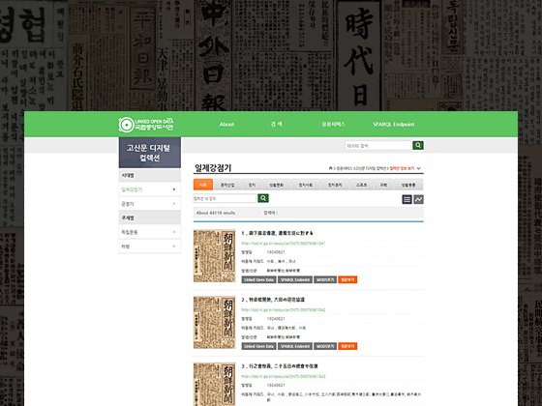Open the About menu

click(x=226, y=125)
